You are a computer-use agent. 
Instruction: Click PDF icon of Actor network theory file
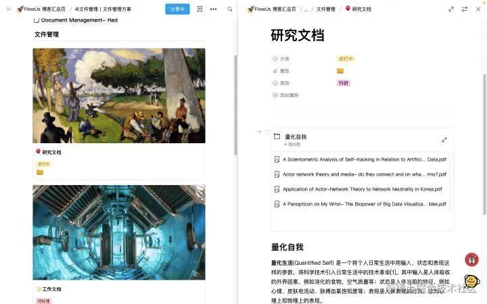coord(277,174)
